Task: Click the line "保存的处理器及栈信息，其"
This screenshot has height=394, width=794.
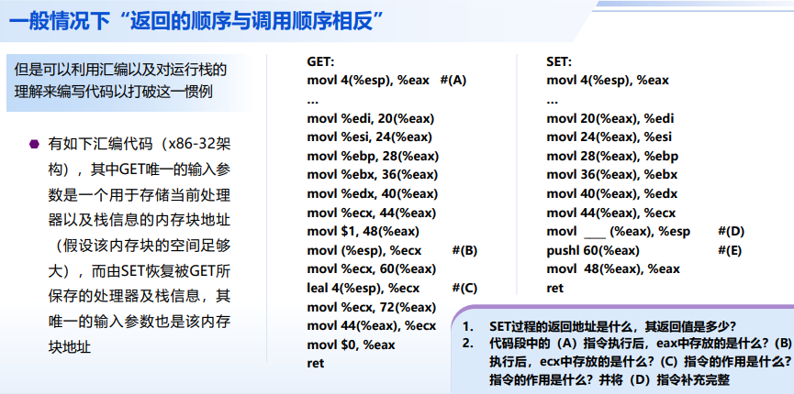Action: pos(140,297)
